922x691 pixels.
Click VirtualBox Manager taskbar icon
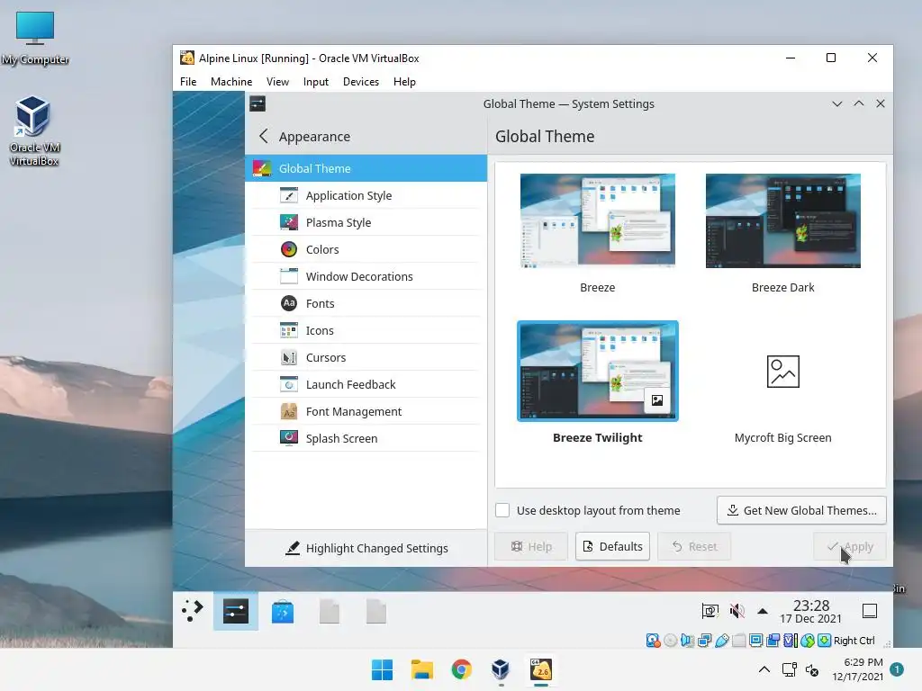pos(501,669)
